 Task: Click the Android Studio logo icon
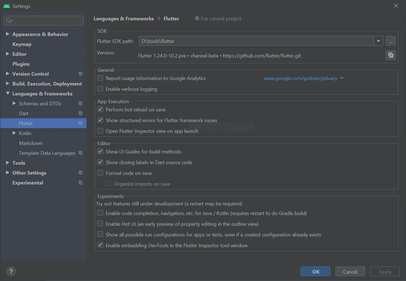[7, 6]
